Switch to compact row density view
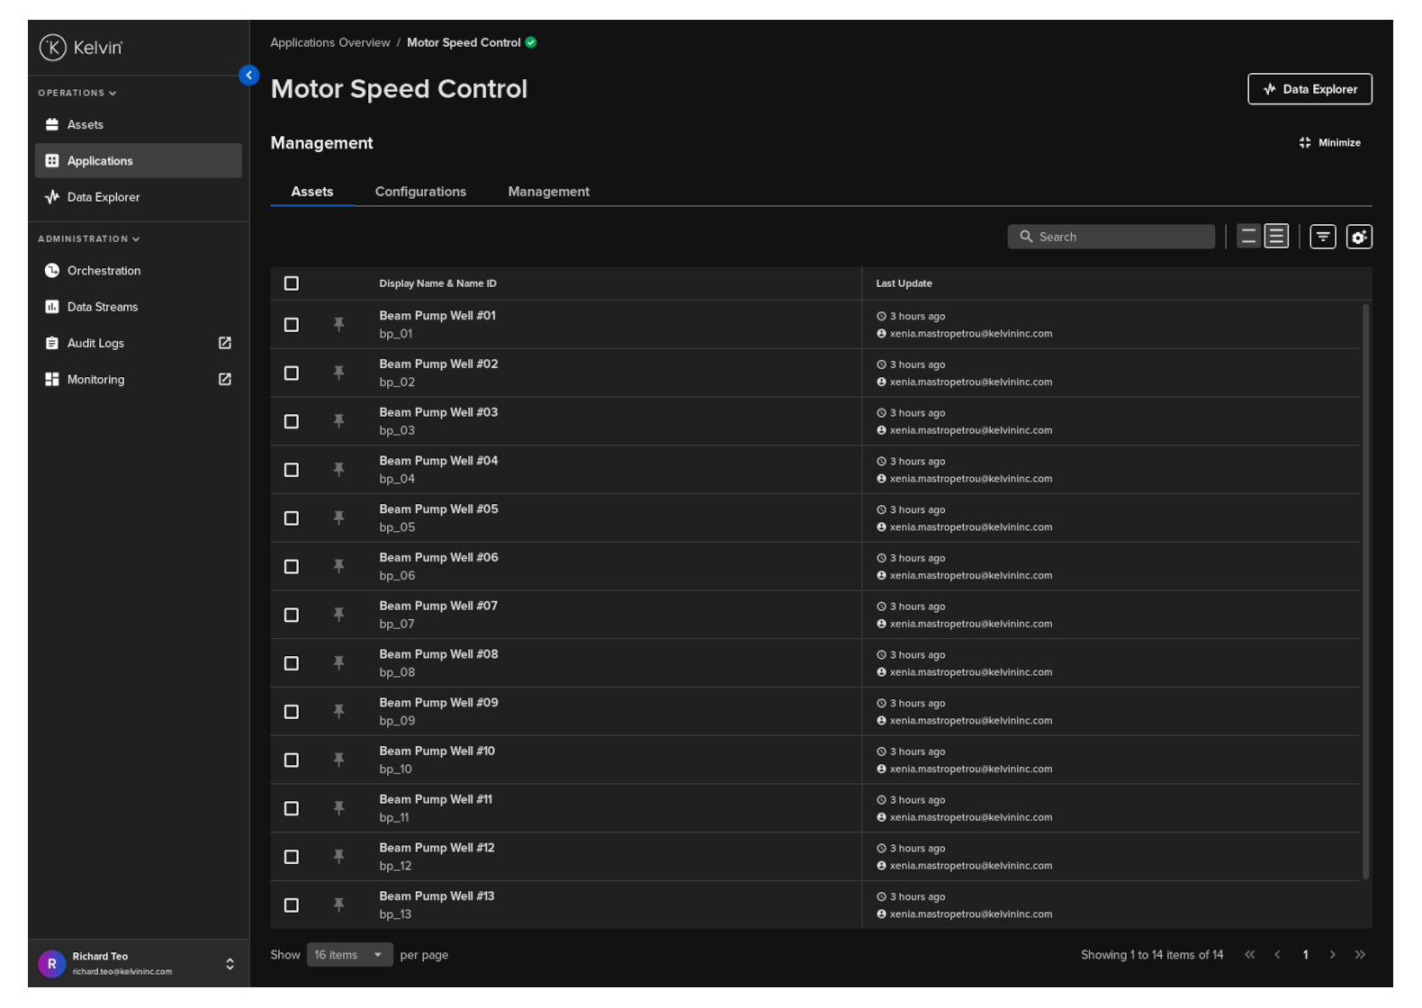This screenshot has width=1422, height=1008. pos(1248,237)
